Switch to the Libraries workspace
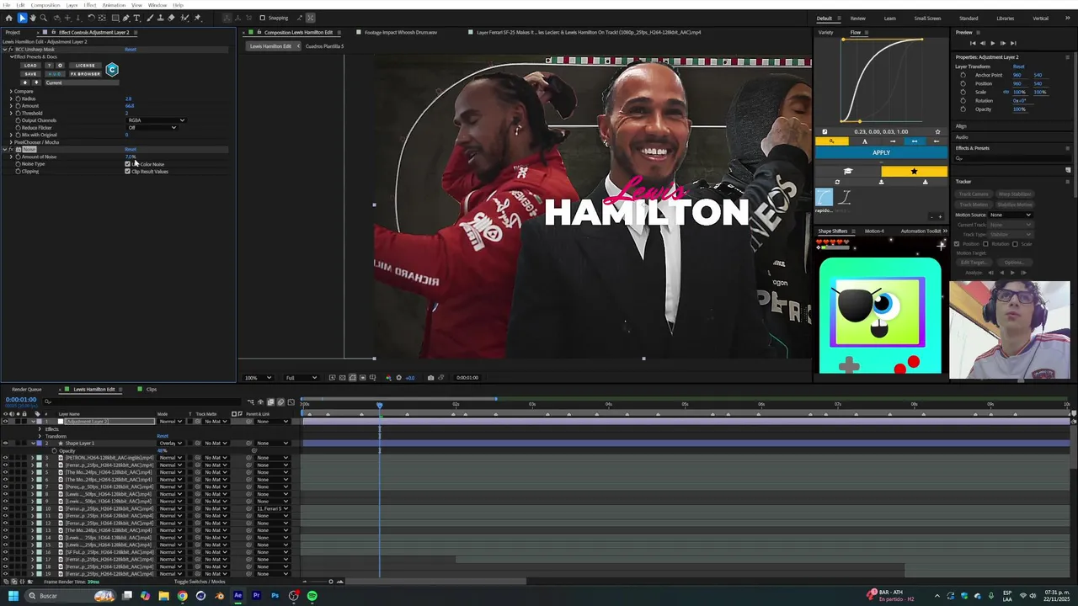Screen dimensions: 1078x606 (x=1005, y=19)
